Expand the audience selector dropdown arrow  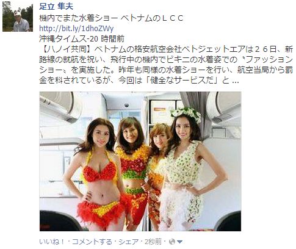(179, 242)
